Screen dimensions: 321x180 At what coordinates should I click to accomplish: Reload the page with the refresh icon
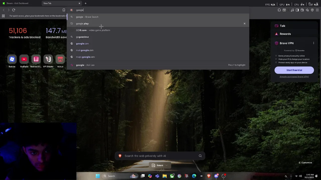coord(14,10)
